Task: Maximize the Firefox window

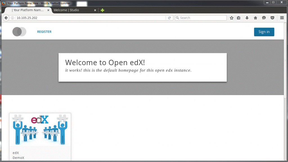Action: pyautogui.click(x=273, y=2)
